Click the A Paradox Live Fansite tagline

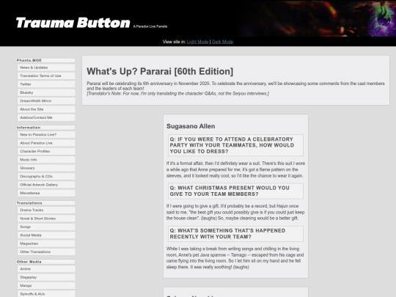(150, 26)
